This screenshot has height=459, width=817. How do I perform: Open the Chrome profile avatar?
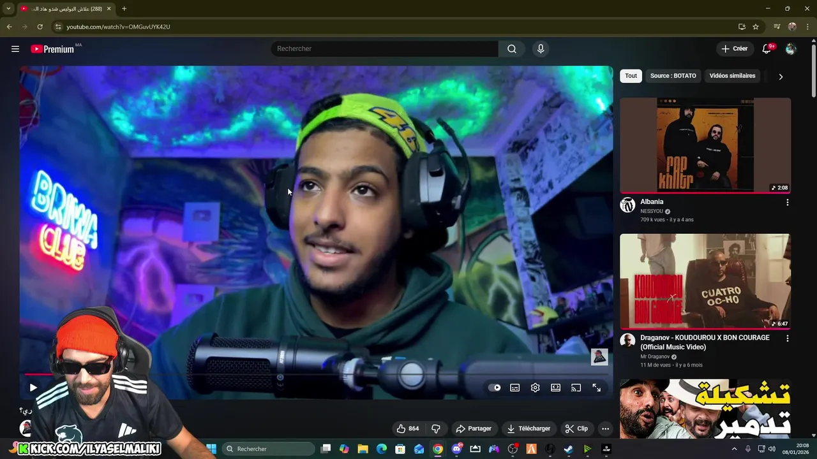[792, 27]
